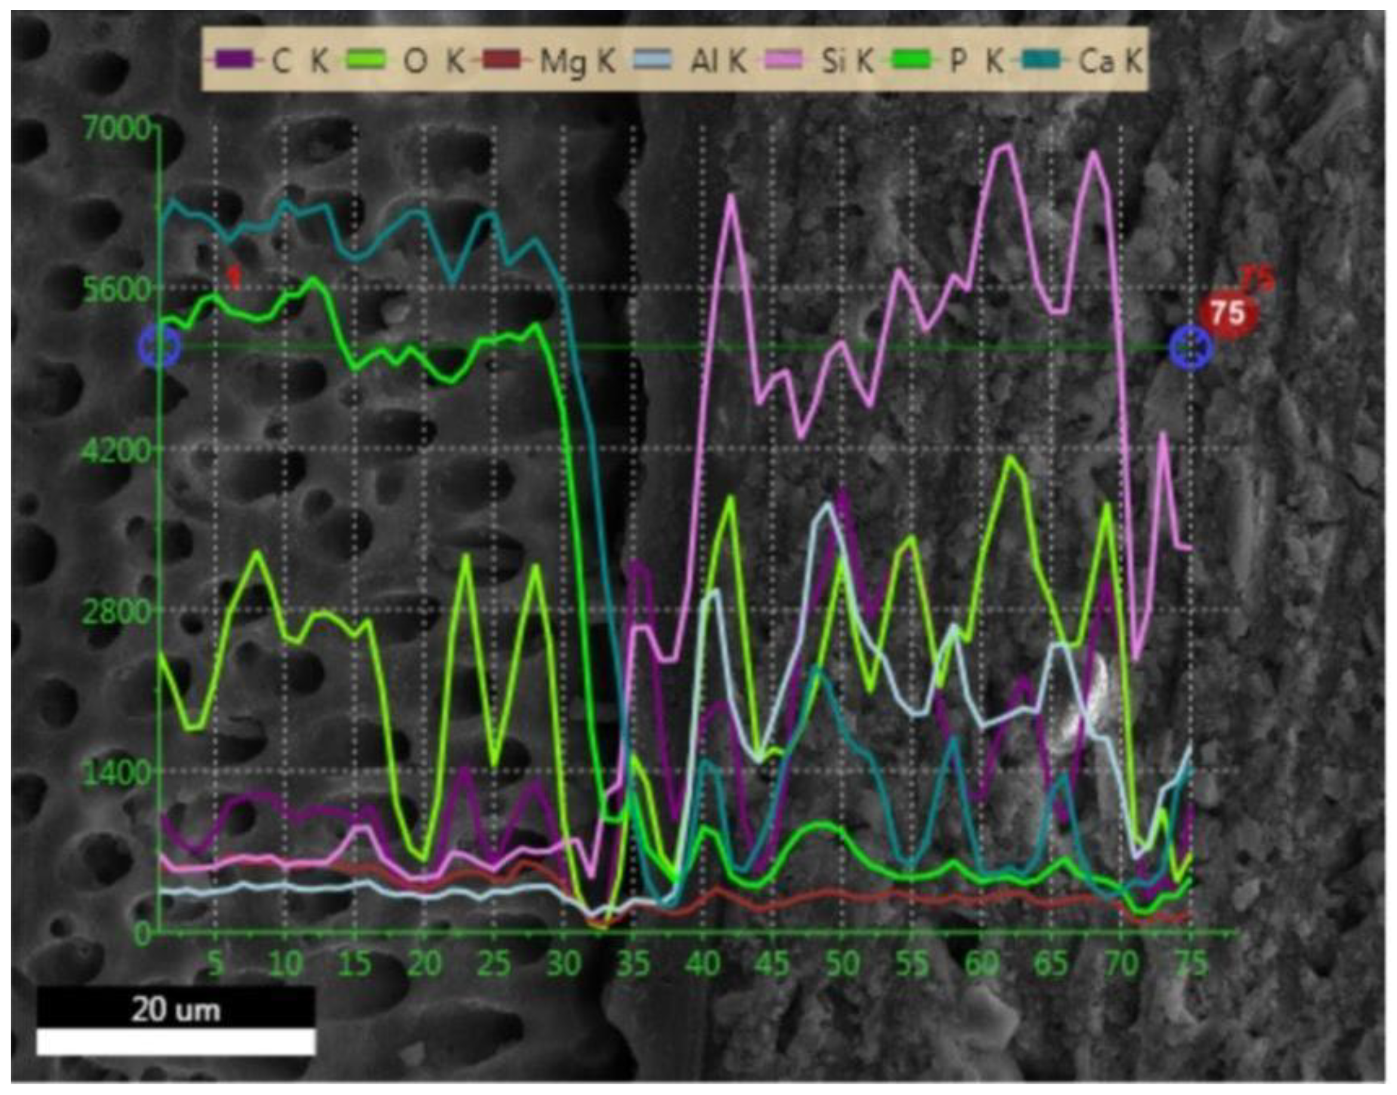Click the x-axis tick labeled 35

tap(633, 963)
